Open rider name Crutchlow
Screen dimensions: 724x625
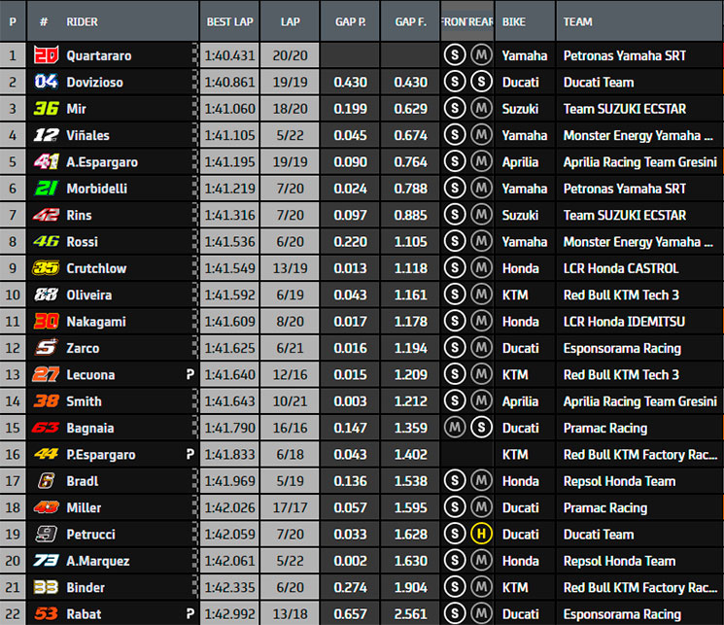(96, 268)
